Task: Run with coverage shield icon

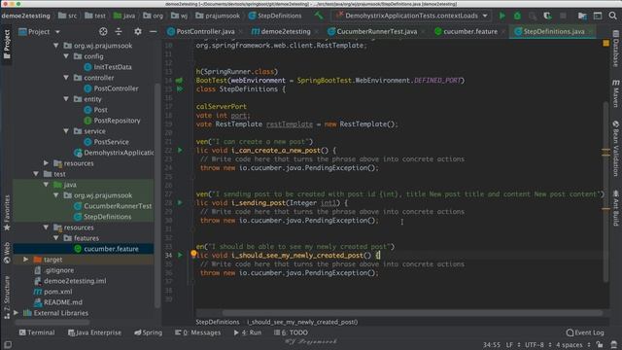Action: 547,16
